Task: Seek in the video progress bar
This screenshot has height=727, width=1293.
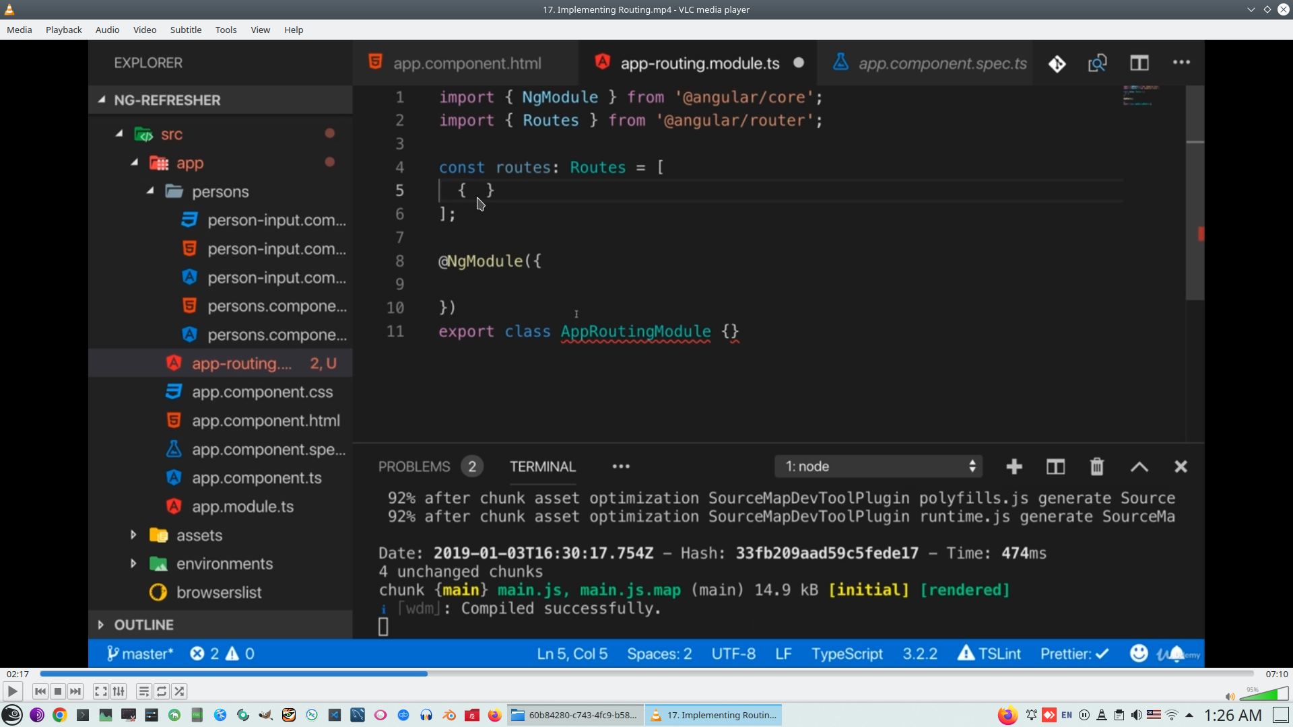Action: (646, 674)
